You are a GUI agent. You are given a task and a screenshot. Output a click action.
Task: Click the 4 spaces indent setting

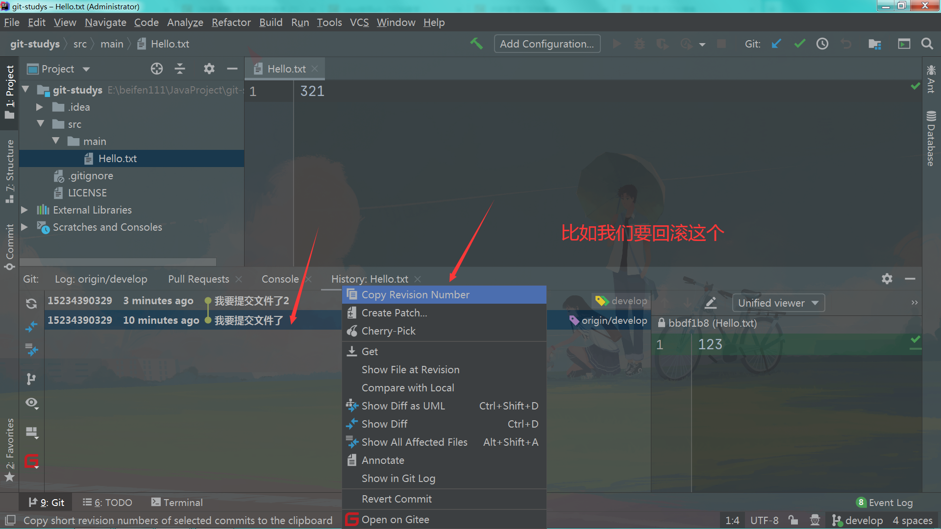coord(912,520)
